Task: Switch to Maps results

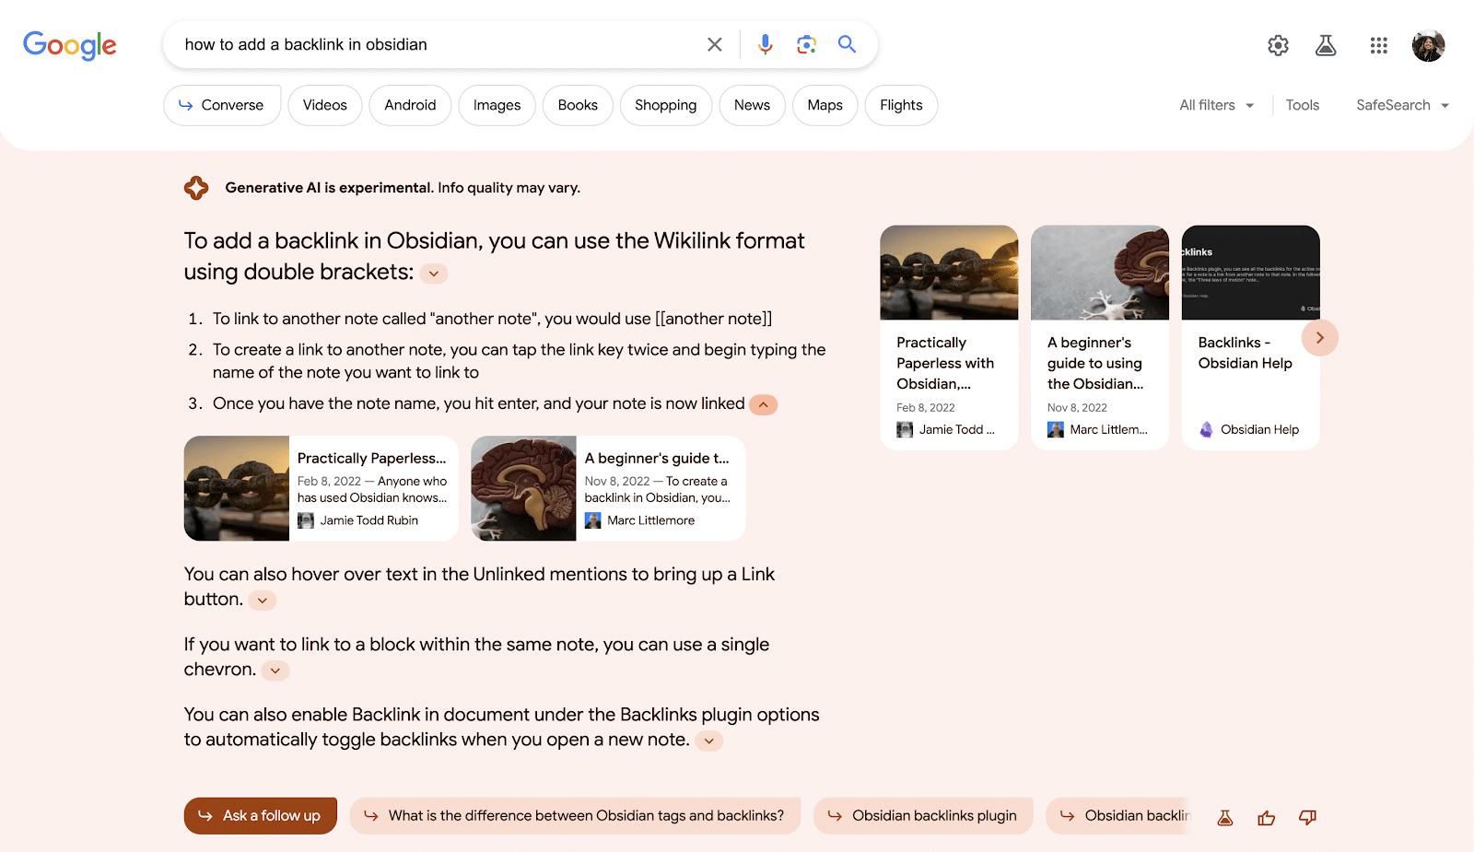Action: (x=825, y=105)
